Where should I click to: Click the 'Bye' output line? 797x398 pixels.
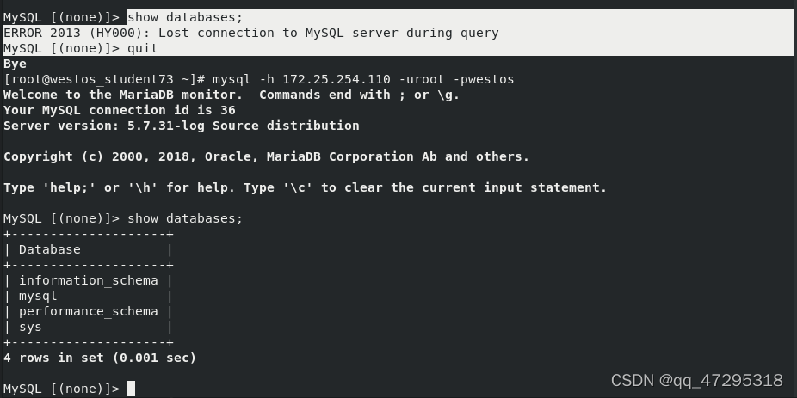coord(15,64)
